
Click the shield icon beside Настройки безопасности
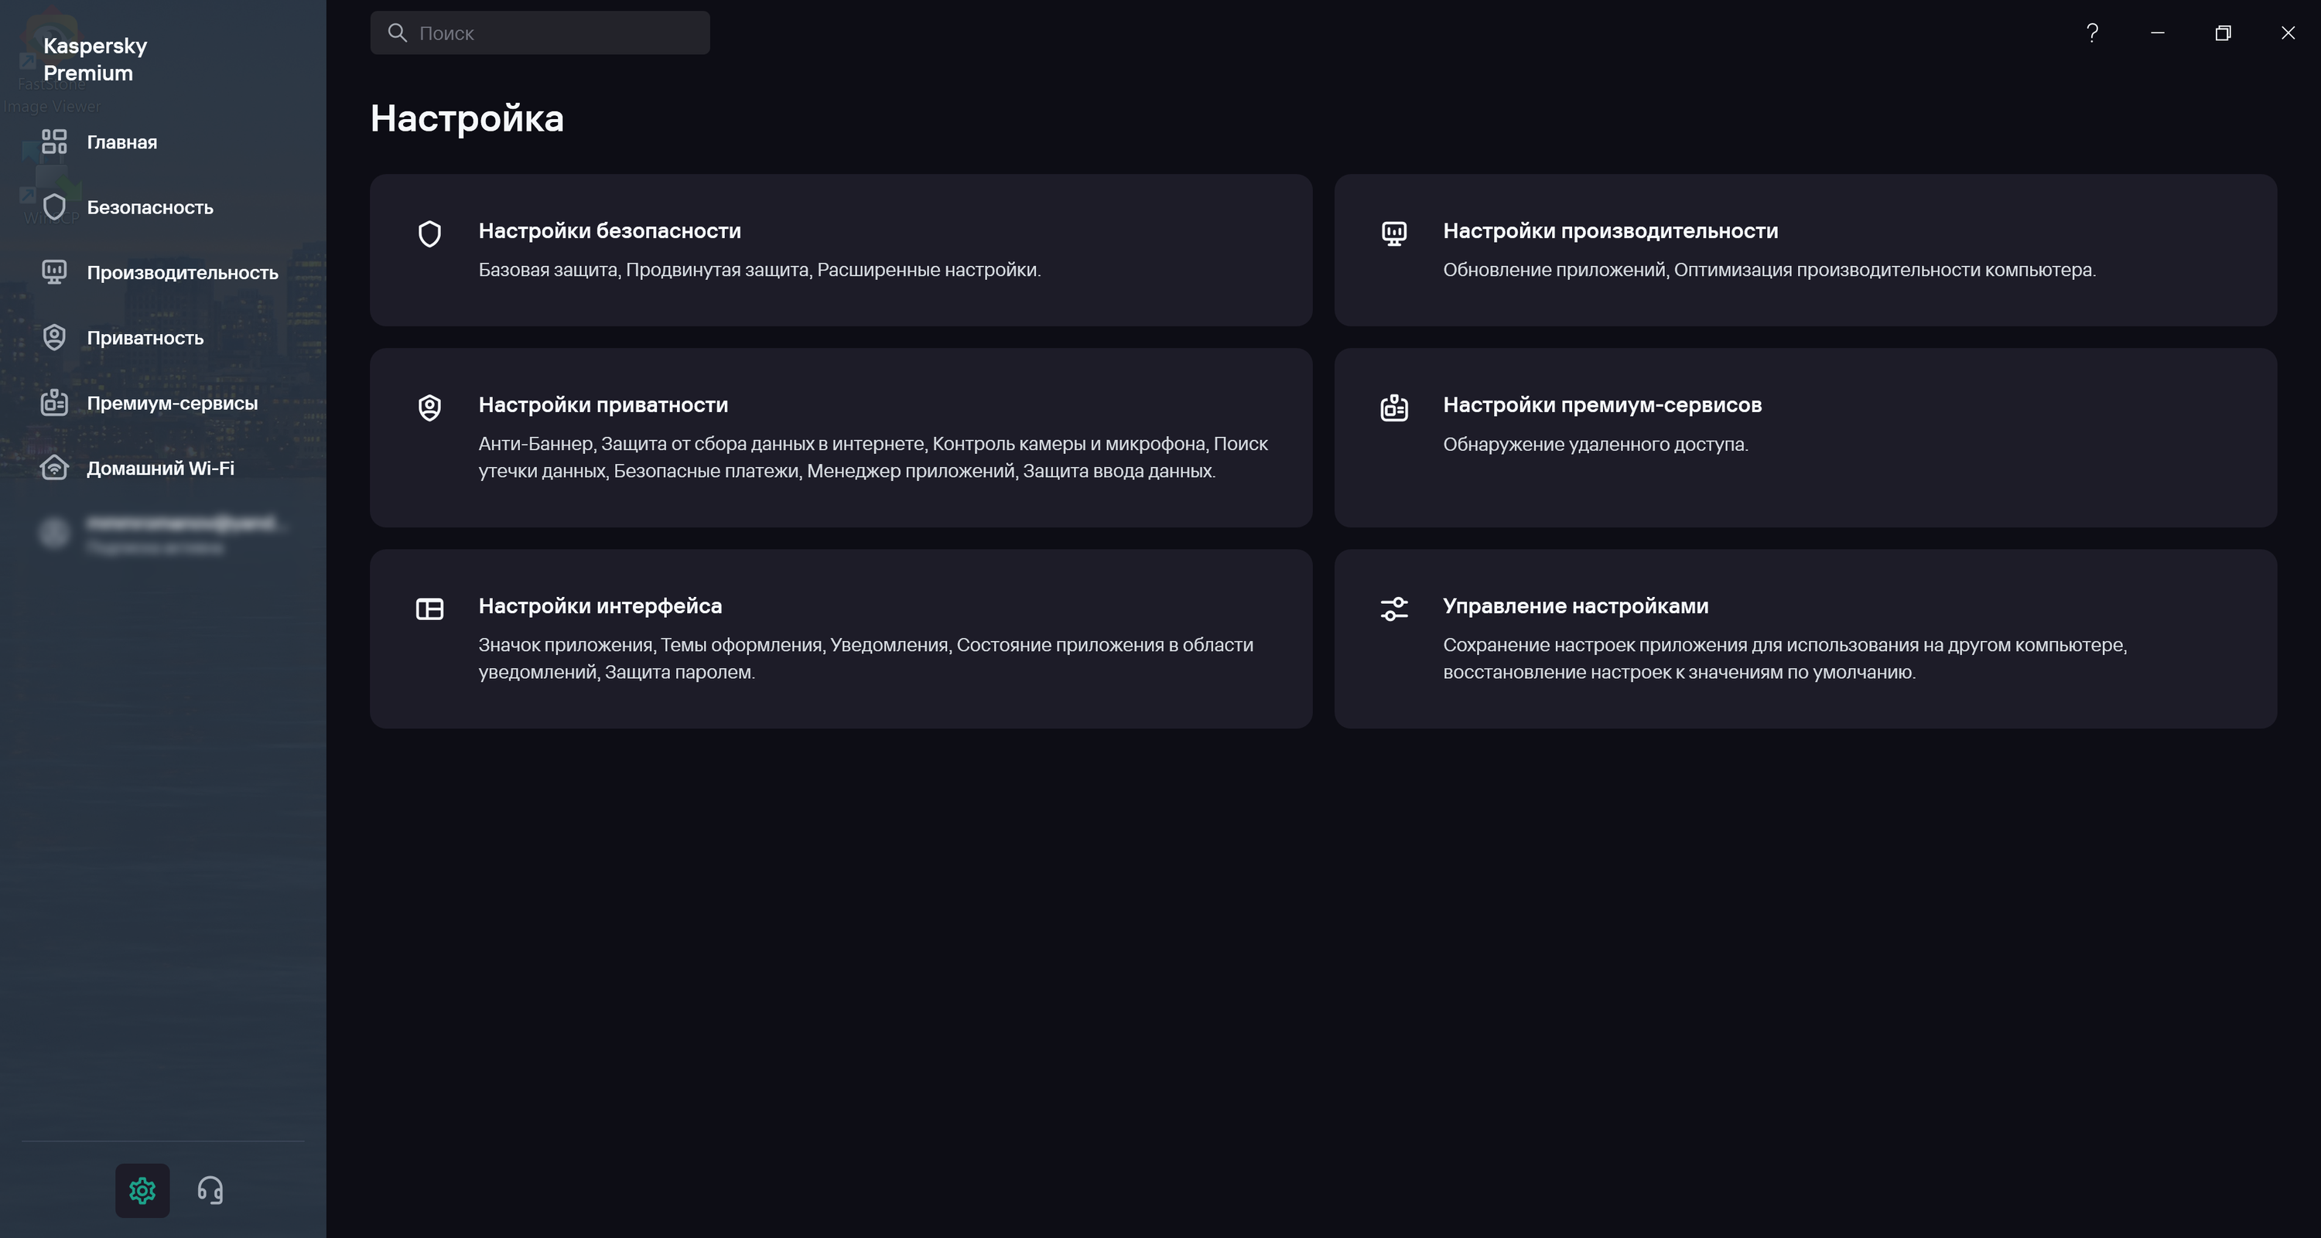click(430, 234)
